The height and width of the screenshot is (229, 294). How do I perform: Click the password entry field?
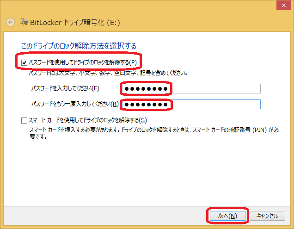[x=191, y=89]
